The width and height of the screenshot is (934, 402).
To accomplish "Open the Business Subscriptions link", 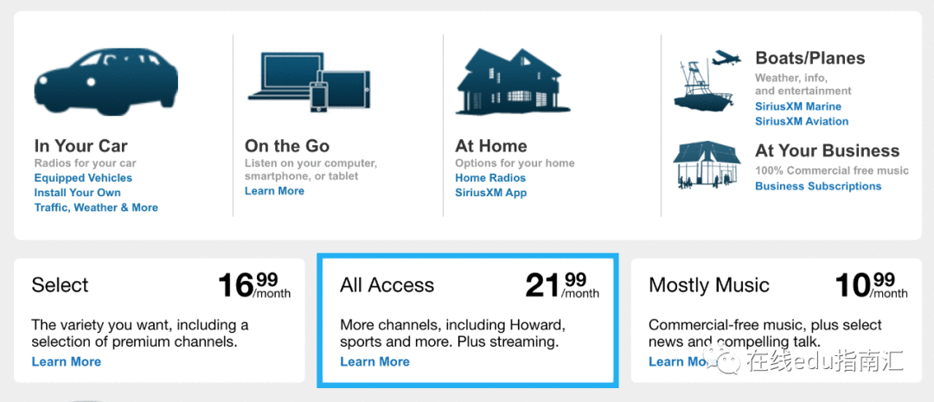I will [x=818, y=187].
